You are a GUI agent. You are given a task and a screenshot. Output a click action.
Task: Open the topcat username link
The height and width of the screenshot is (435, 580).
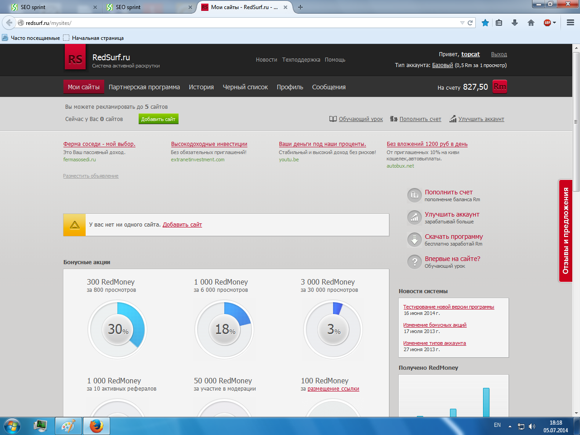pos(470,54)
